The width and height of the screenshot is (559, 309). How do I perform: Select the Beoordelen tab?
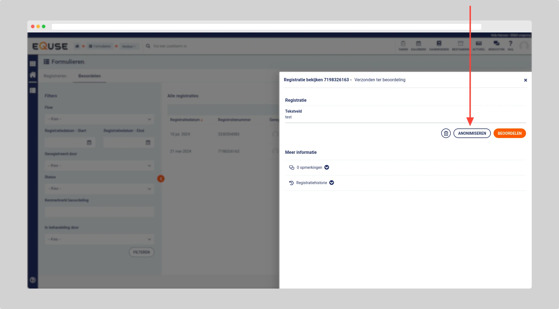click(x=89, y=76)
